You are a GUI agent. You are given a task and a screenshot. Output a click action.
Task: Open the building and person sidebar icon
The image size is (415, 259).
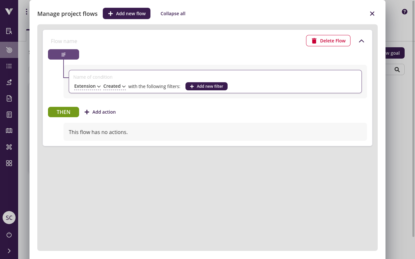9,31
